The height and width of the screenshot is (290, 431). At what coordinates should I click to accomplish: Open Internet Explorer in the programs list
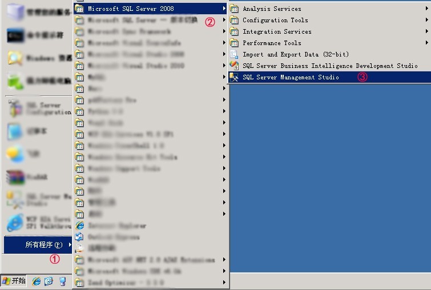tap(150, 225)
